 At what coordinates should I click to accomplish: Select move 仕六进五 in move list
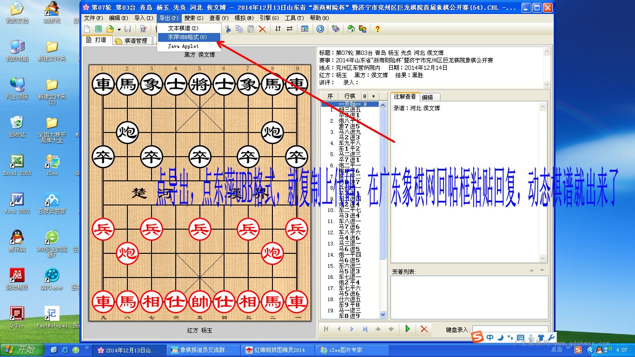point(349,299)
